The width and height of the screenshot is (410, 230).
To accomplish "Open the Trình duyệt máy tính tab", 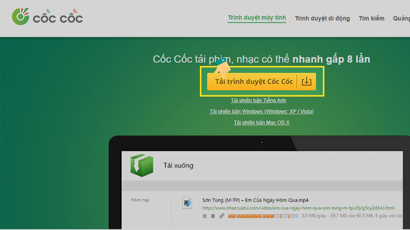I will pos(257,18).
